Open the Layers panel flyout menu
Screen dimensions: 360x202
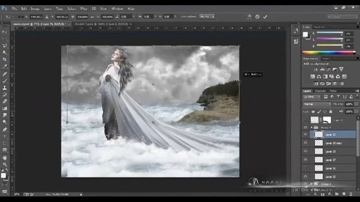357,91
